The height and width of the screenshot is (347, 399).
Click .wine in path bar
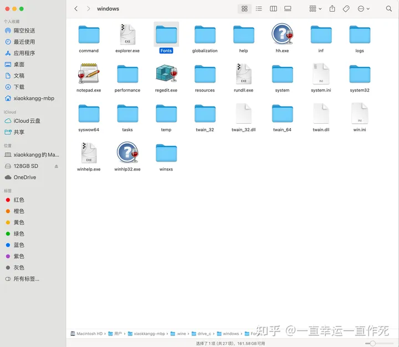pyautogui.click(x=178, y=334)
